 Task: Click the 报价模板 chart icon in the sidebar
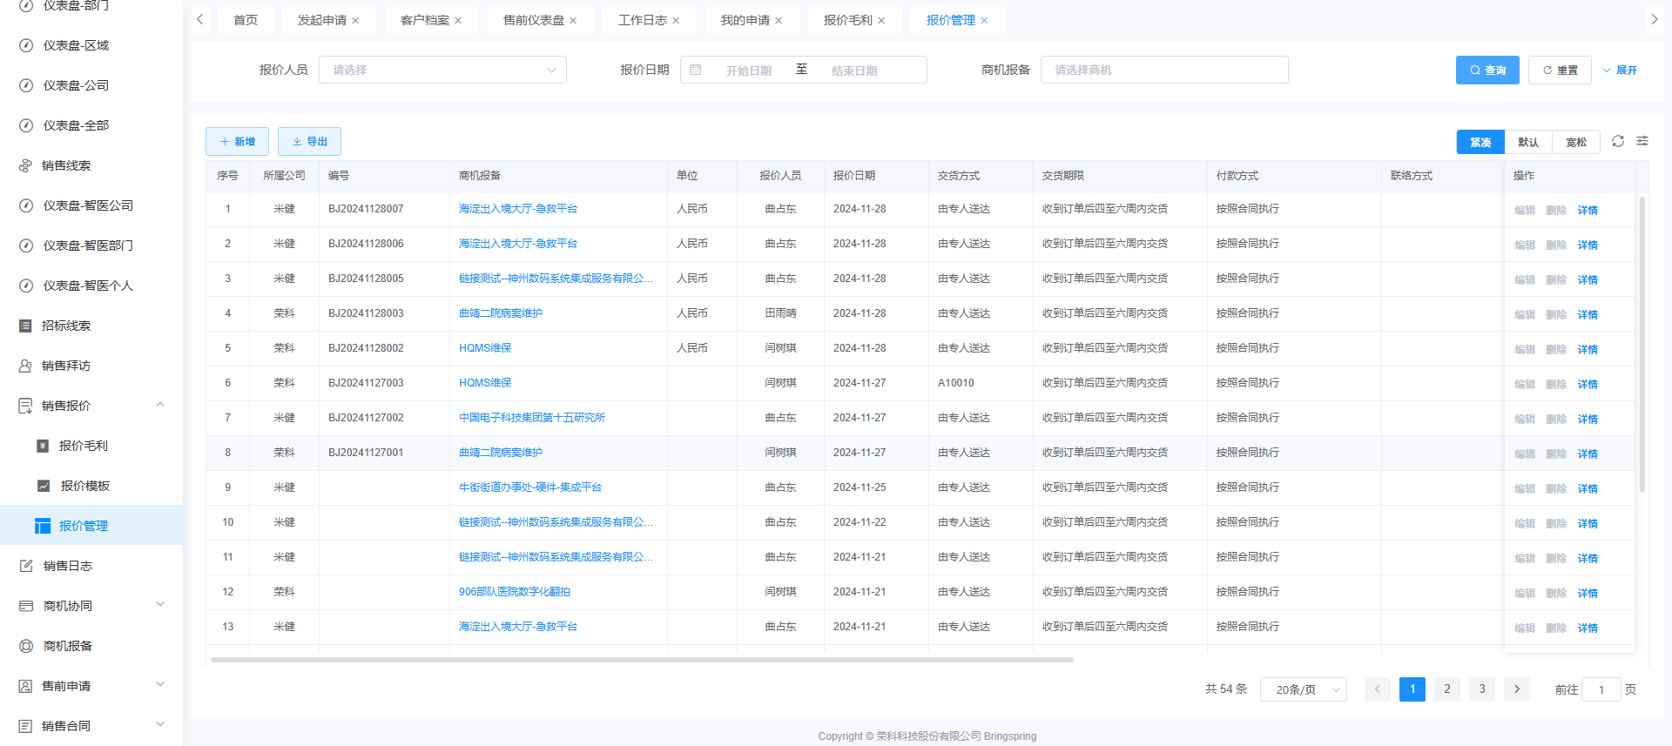tap(44, 486)
